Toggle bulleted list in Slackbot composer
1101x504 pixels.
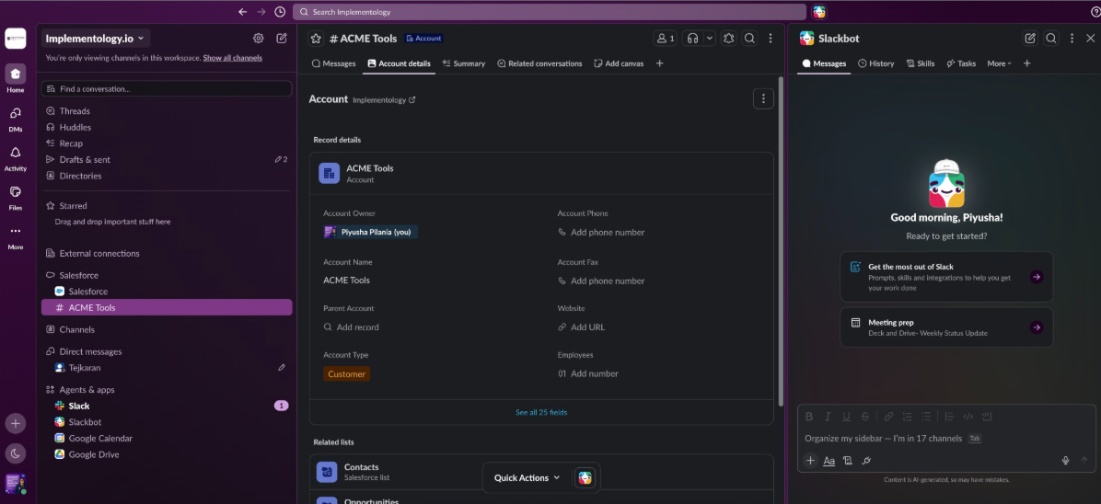click(926, 417)
